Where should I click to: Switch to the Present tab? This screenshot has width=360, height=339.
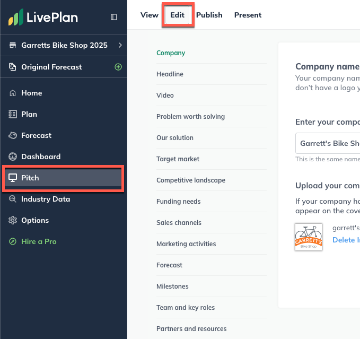(x=248, y=15)
